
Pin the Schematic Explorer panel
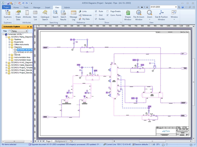click(28, 27)
